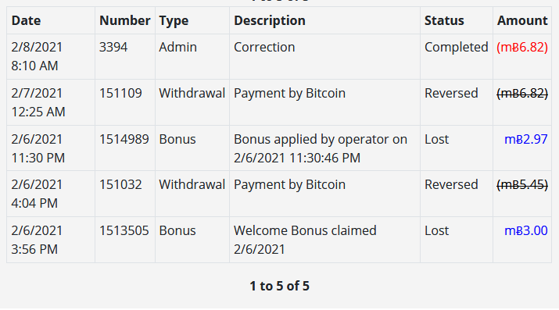Select transaction number 3394
The height and width of the screenshot is (310, 559).
(113, 47)
